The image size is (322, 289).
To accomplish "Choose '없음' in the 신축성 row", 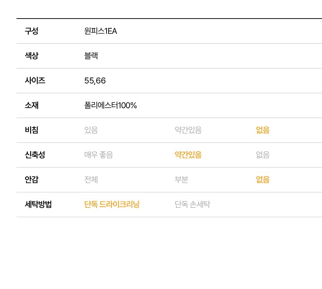I will 263,155.
